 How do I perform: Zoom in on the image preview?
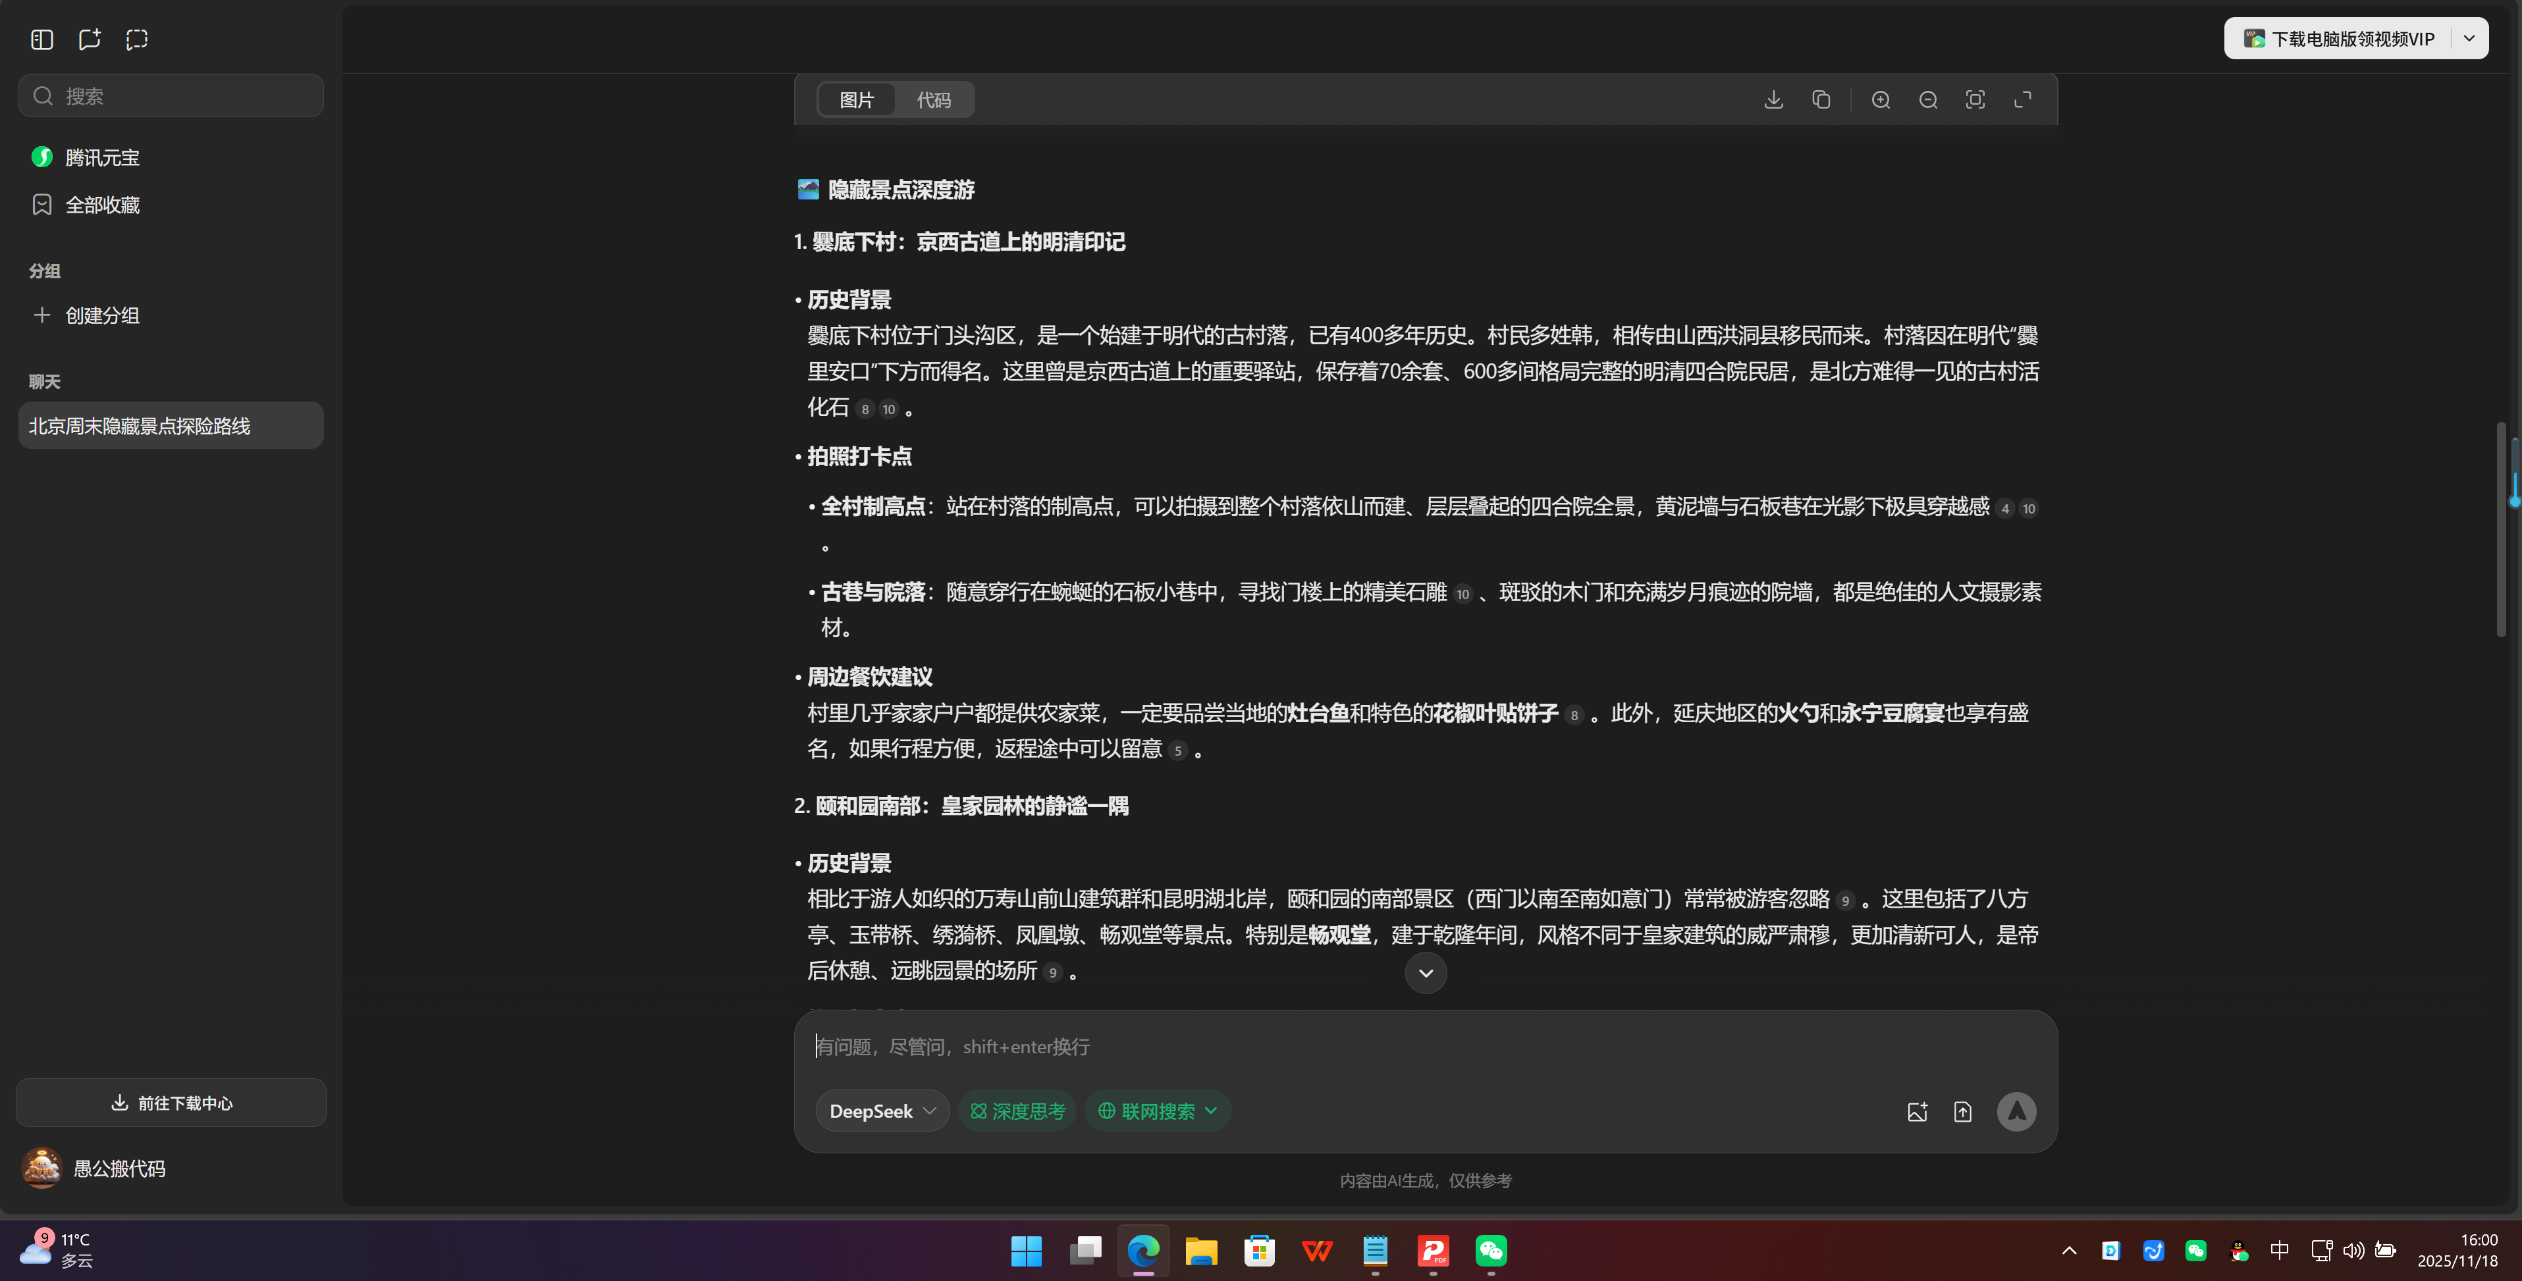pos(1880,99)
